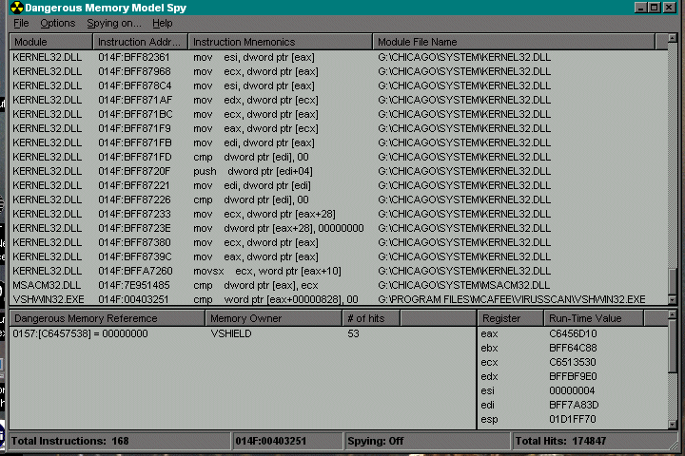Click the Total Instructions: 168 status panel
Viewport: 685px width, 456px height.
click(x=119, y=441)
